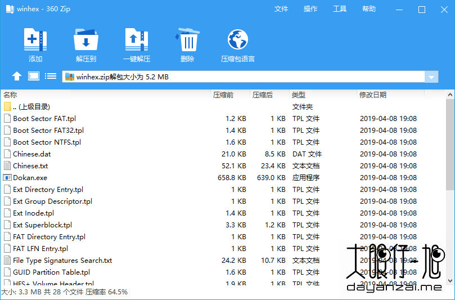Viewport: 455px width, 300px height.
Task: Click zip archive icon in address bar
Action: pos(69,77)
